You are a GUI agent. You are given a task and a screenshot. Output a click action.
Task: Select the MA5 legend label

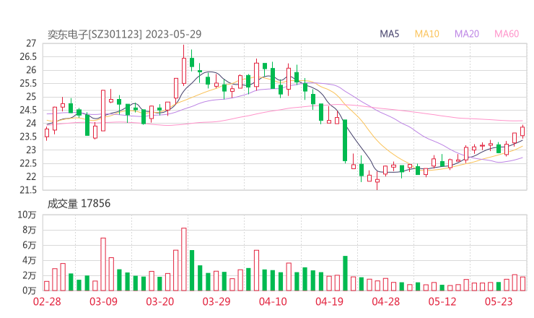tap(389, 34)
